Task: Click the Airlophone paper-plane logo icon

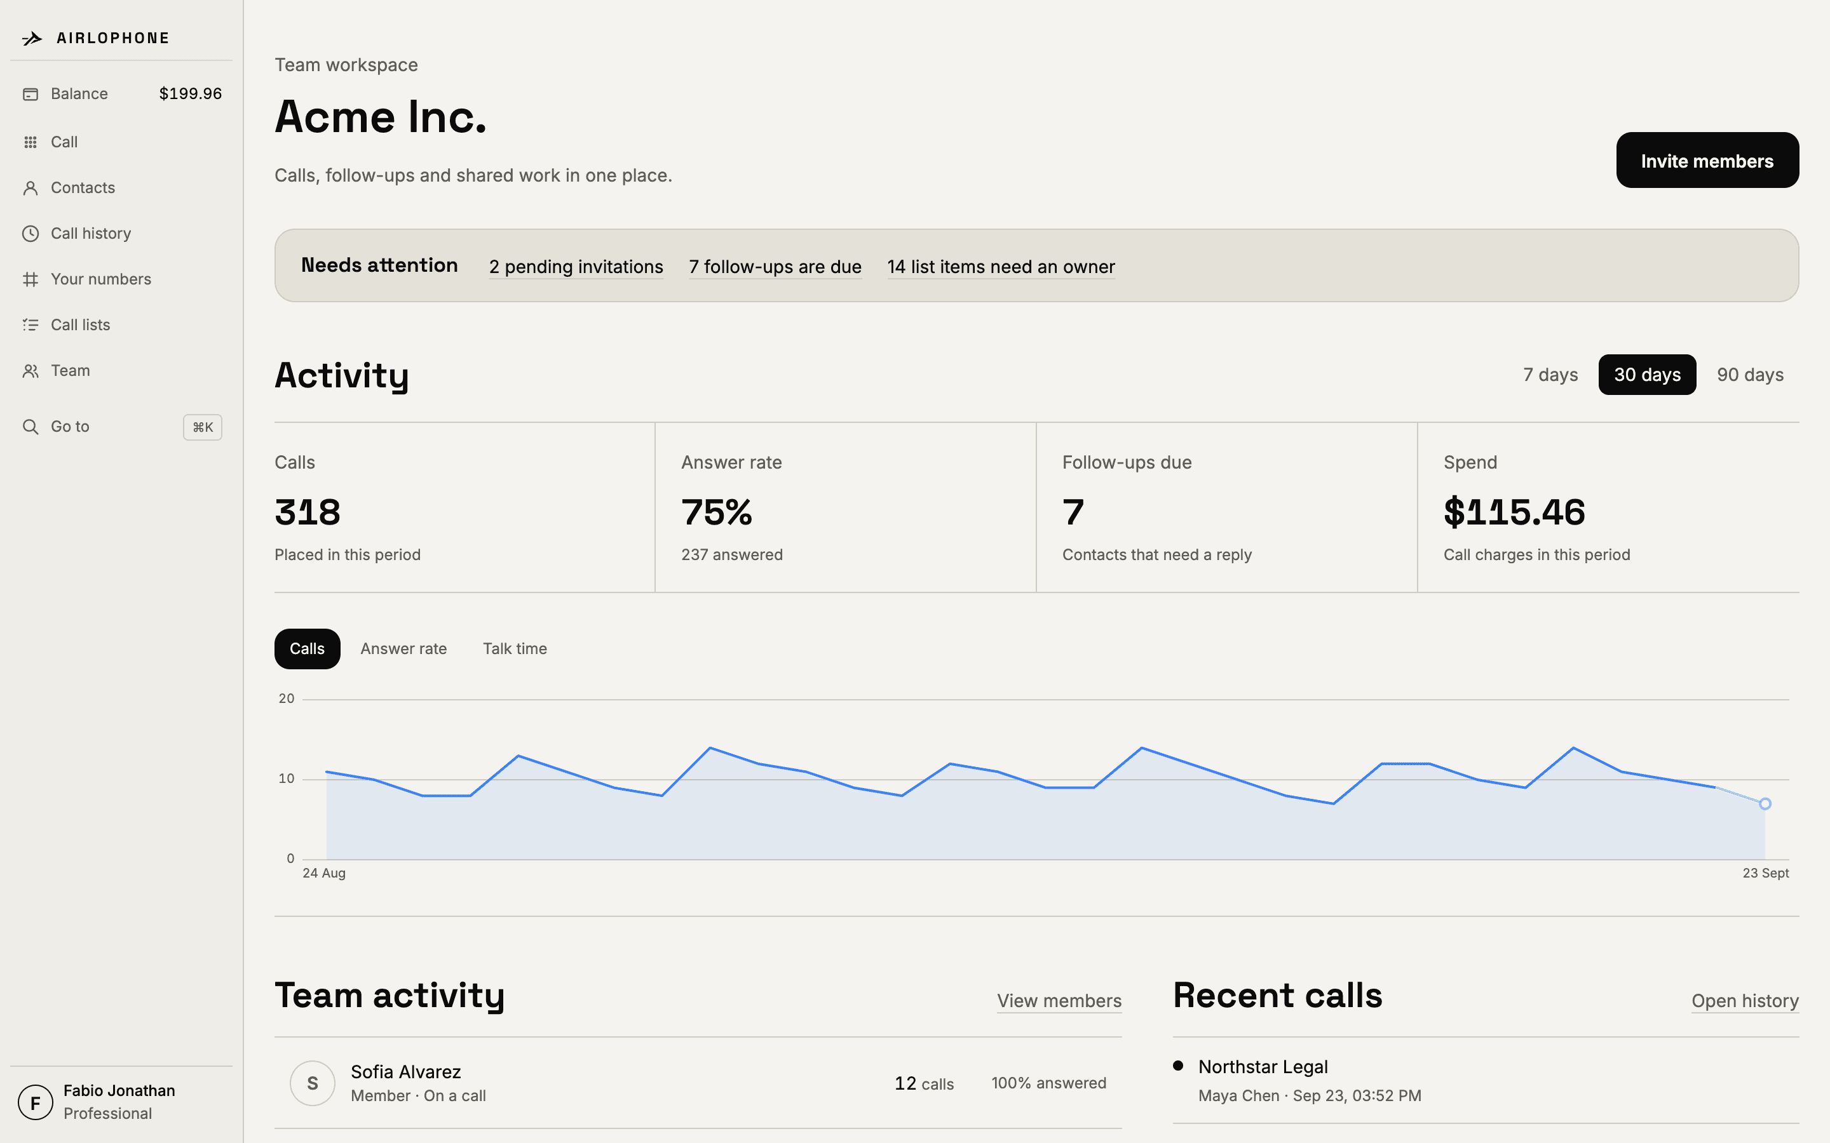Action: [32, 39]
